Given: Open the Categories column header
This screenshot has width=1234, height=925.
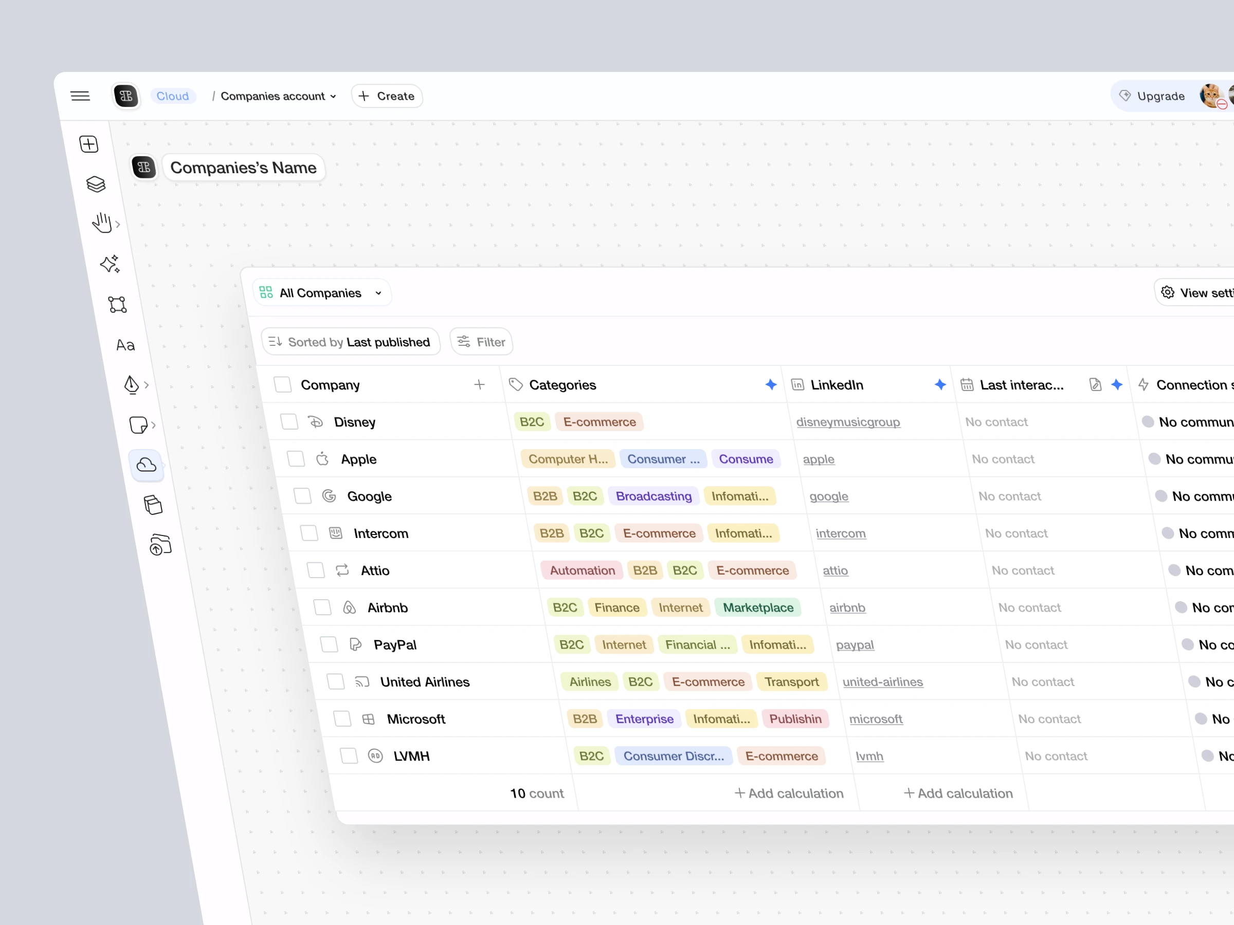Looking at the screenshot, I should click(562, 385).
